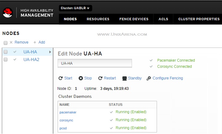
Task: Click corosync's Running (Enabled) status
Action: click(x=131, y=120)
